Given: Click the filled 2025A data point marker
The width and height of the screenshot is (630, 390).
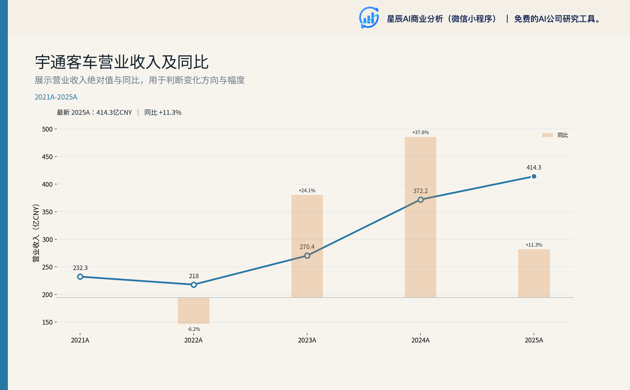Looking at the screenshot, I should [x=534, y=176].
